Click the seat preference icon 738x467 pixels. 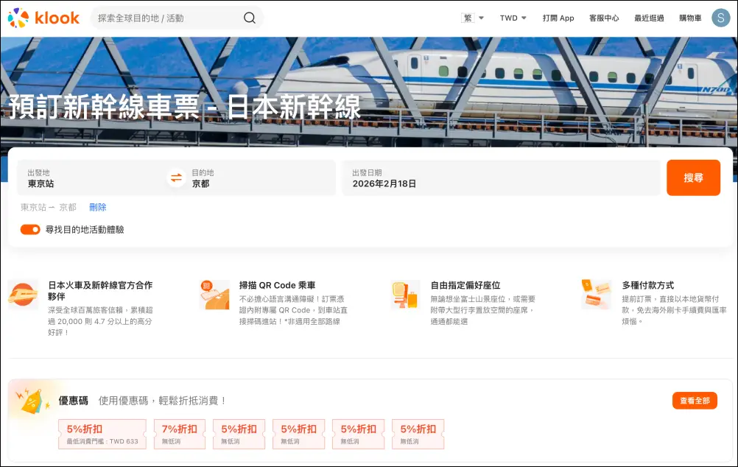pyautogui.click(x=405, y=295)
